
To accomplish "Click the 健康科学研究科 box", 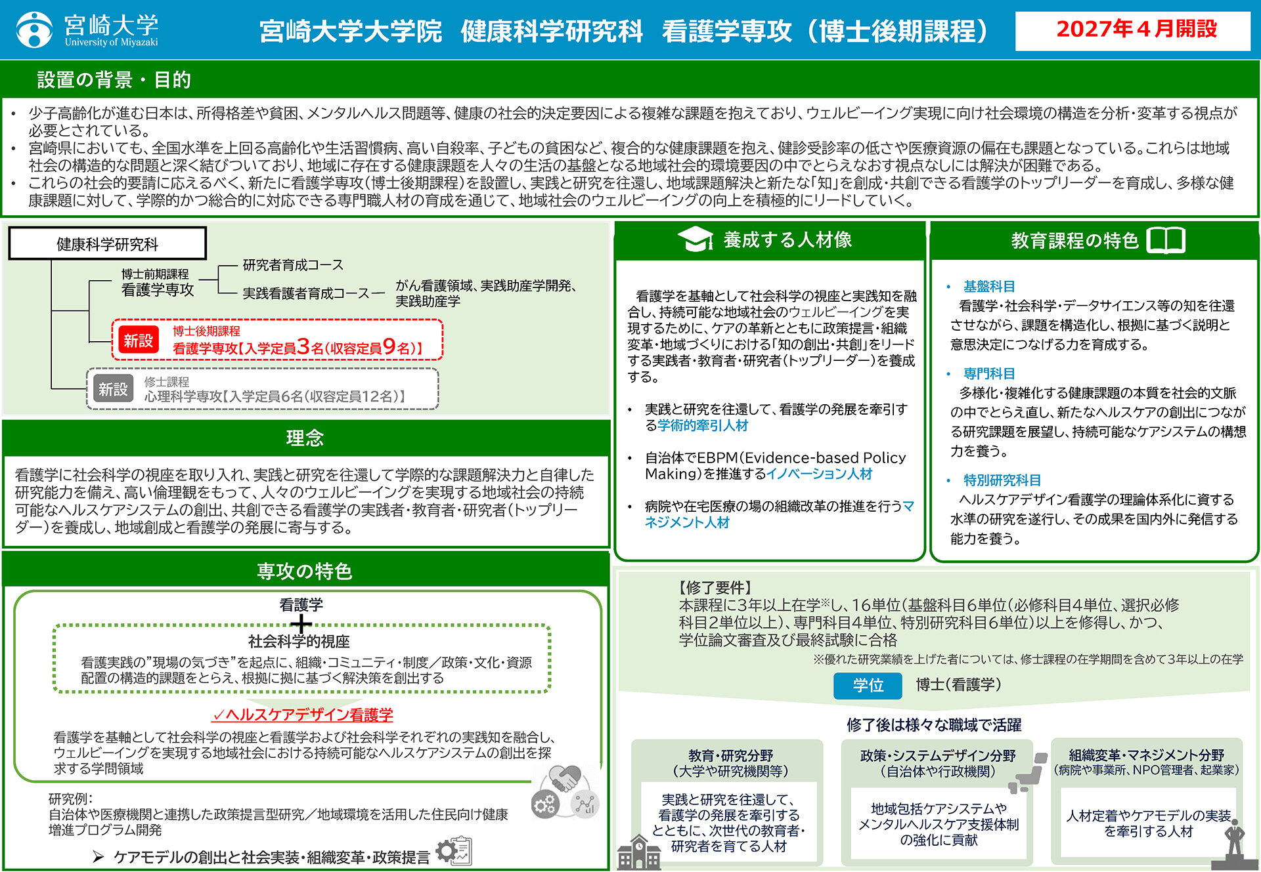I will [x=107, y=244].
